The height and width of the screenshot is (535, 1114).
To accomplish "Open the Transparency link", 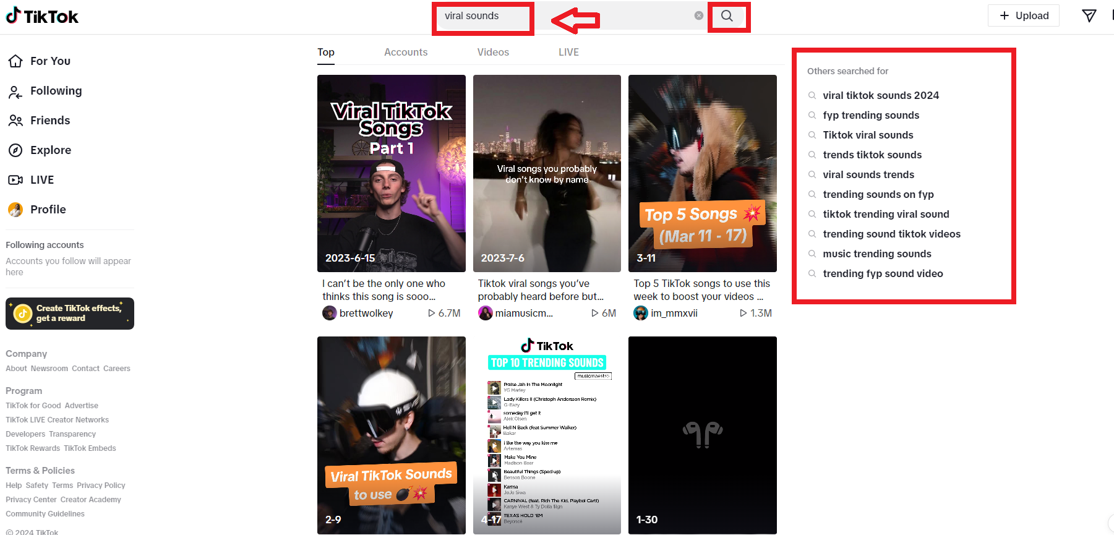I will coord(72,434).
